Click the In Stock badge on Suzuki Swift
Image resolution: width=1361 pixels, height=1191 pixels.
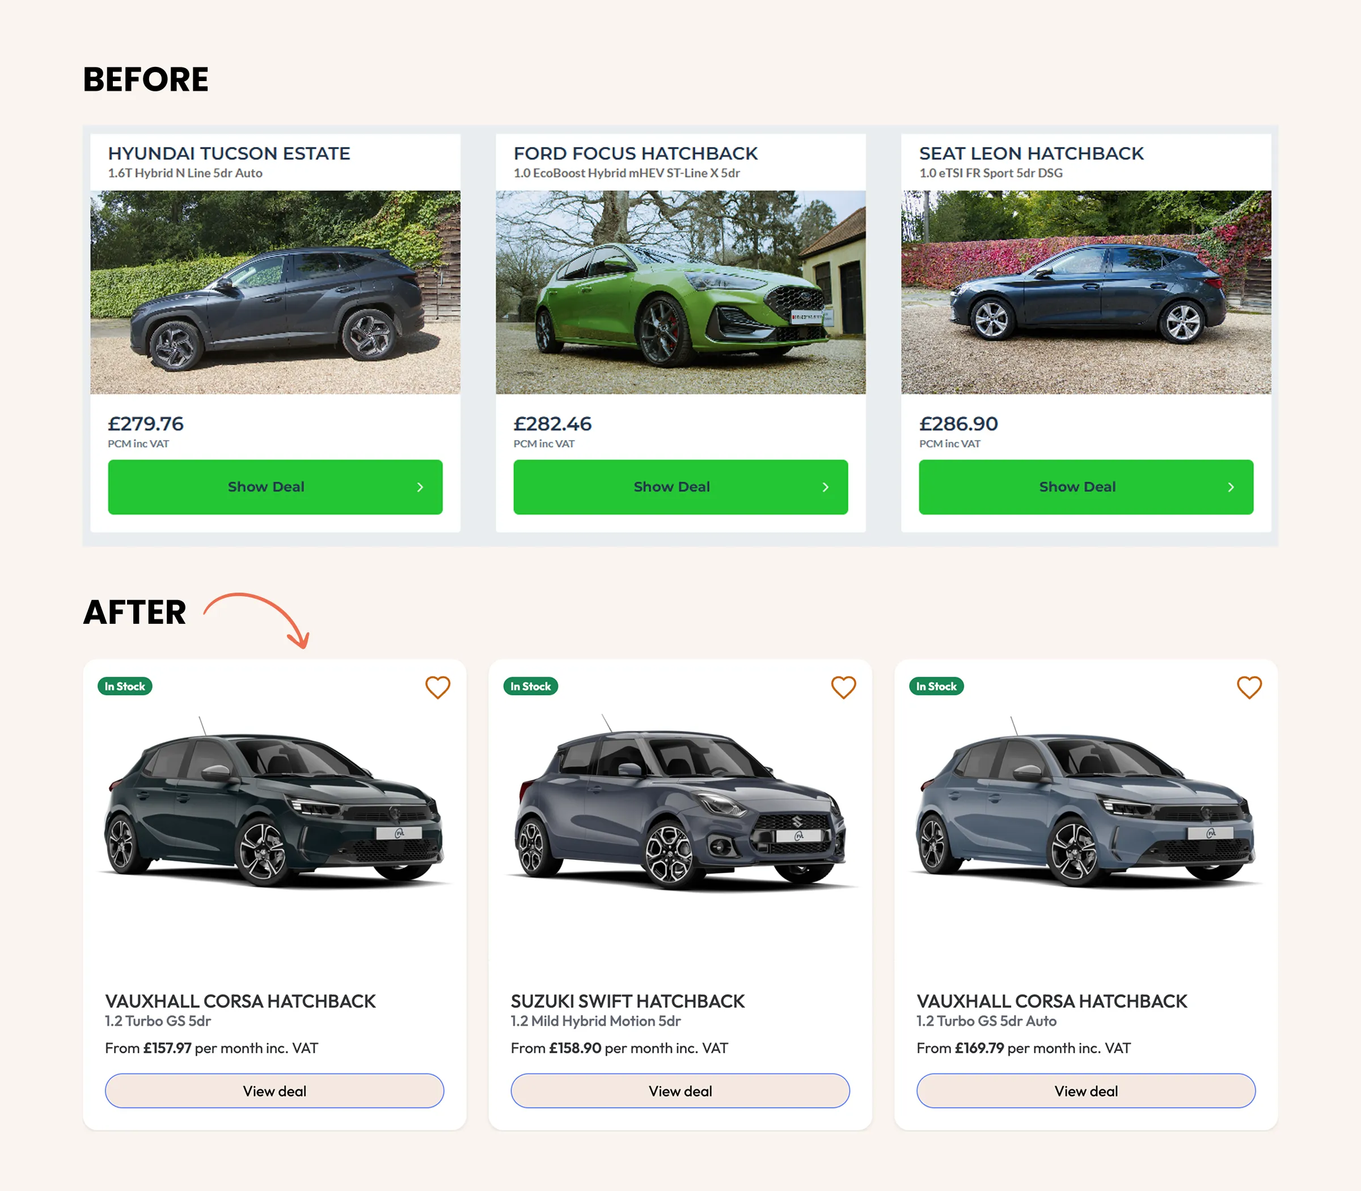click(530, 687)
